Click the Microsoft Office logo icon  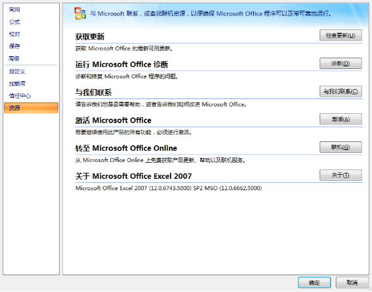pyautogui.click(x=80, y=13)
